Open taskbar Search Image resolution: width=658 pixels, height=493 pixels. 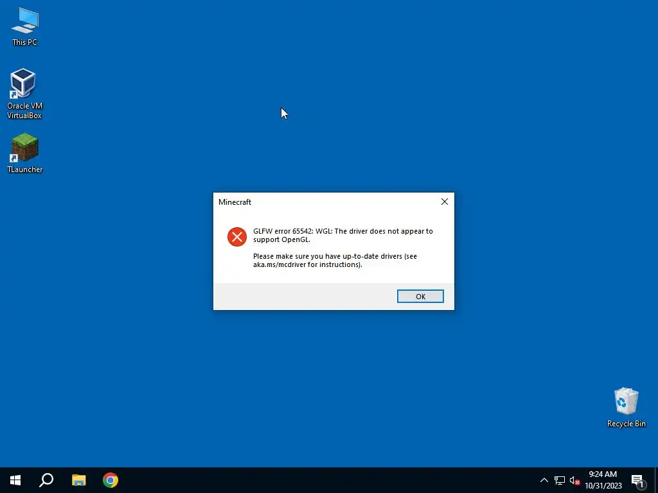tap(46, 480)
